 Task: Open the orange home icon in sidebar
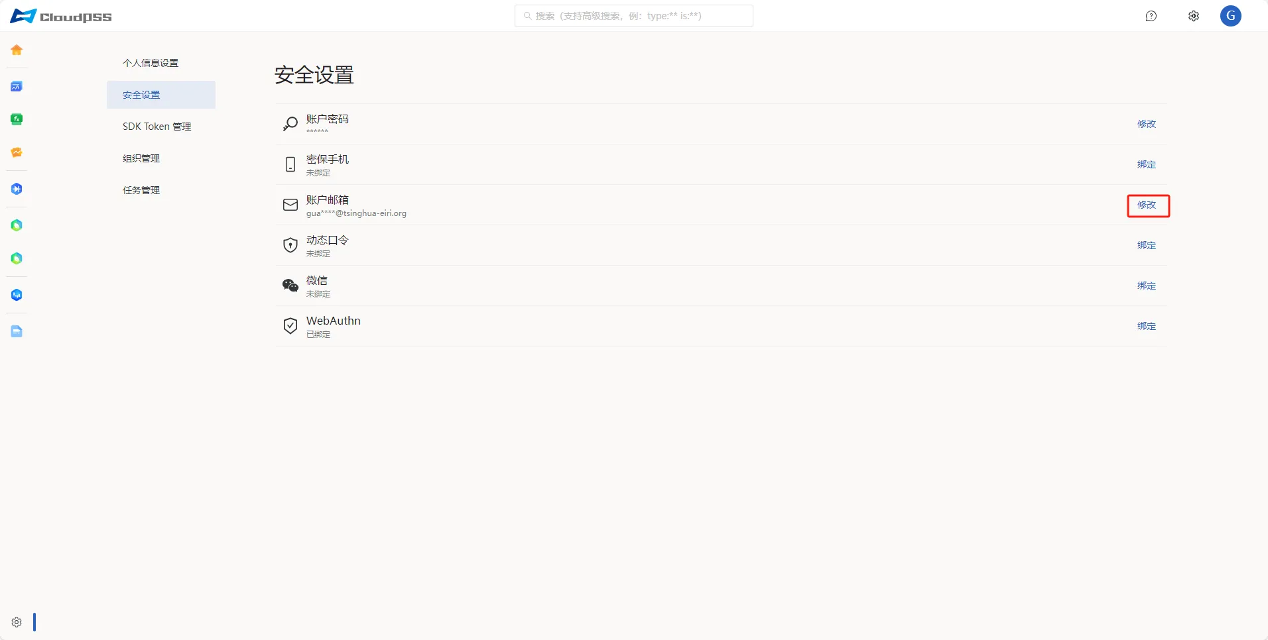17,50
